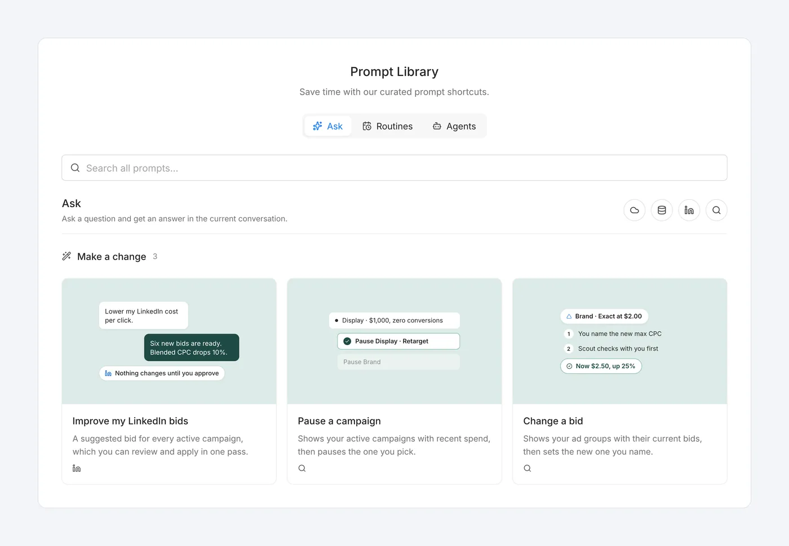Open the Pause a campaign prompt title

click(339, 421)
